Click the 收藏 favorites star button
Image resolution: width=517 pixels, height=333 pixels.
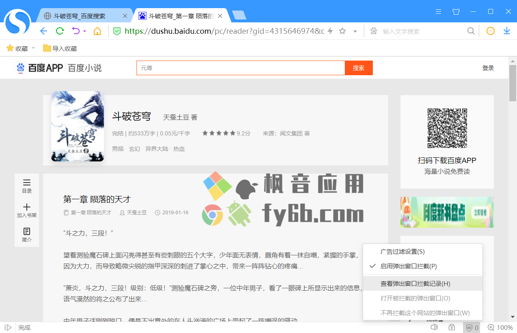17,48
